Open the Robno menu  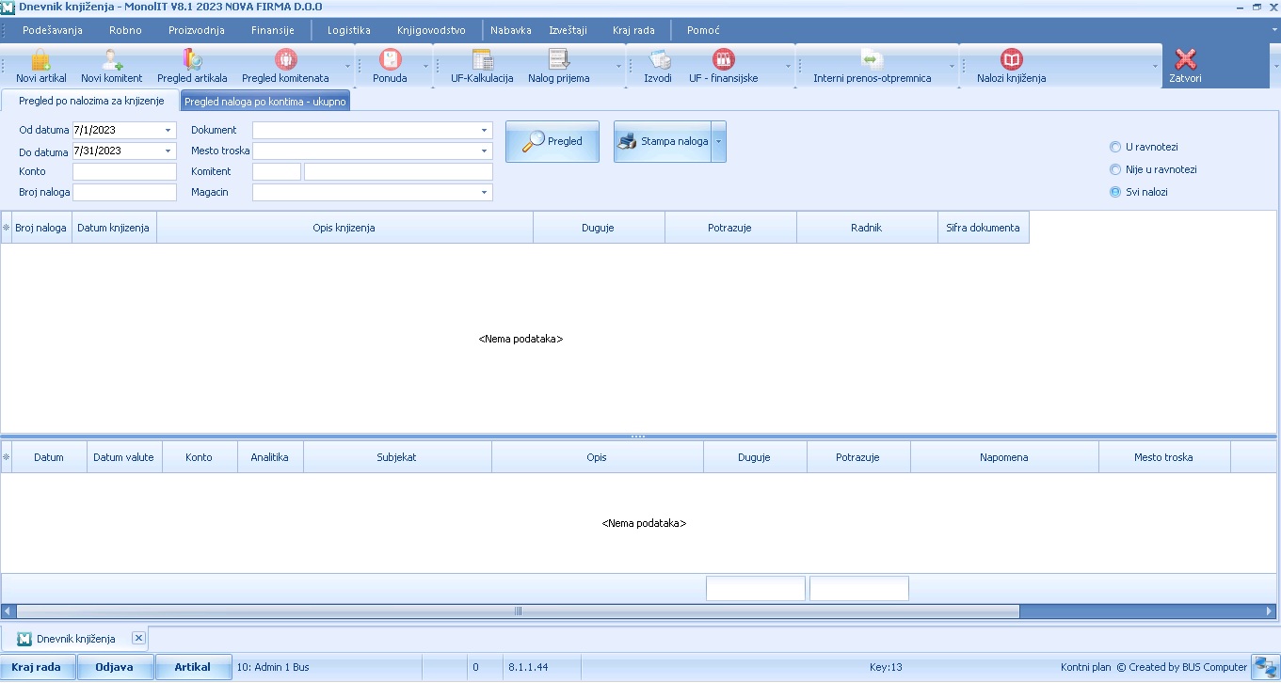(125, 30)
